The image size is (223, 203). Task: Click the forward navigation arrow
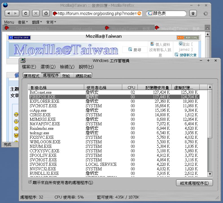pos(16,13)
